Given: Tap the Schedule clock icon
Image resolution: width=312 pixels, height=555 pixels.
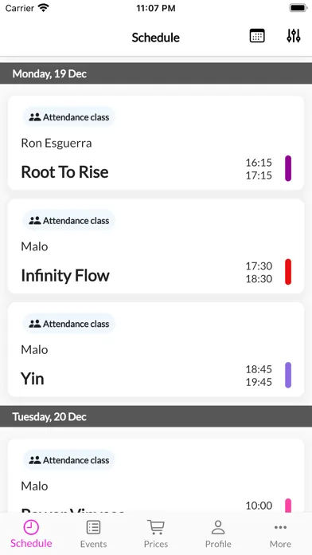Looking at the screenshot, I should pyautogui.click(x=31, y=527).
